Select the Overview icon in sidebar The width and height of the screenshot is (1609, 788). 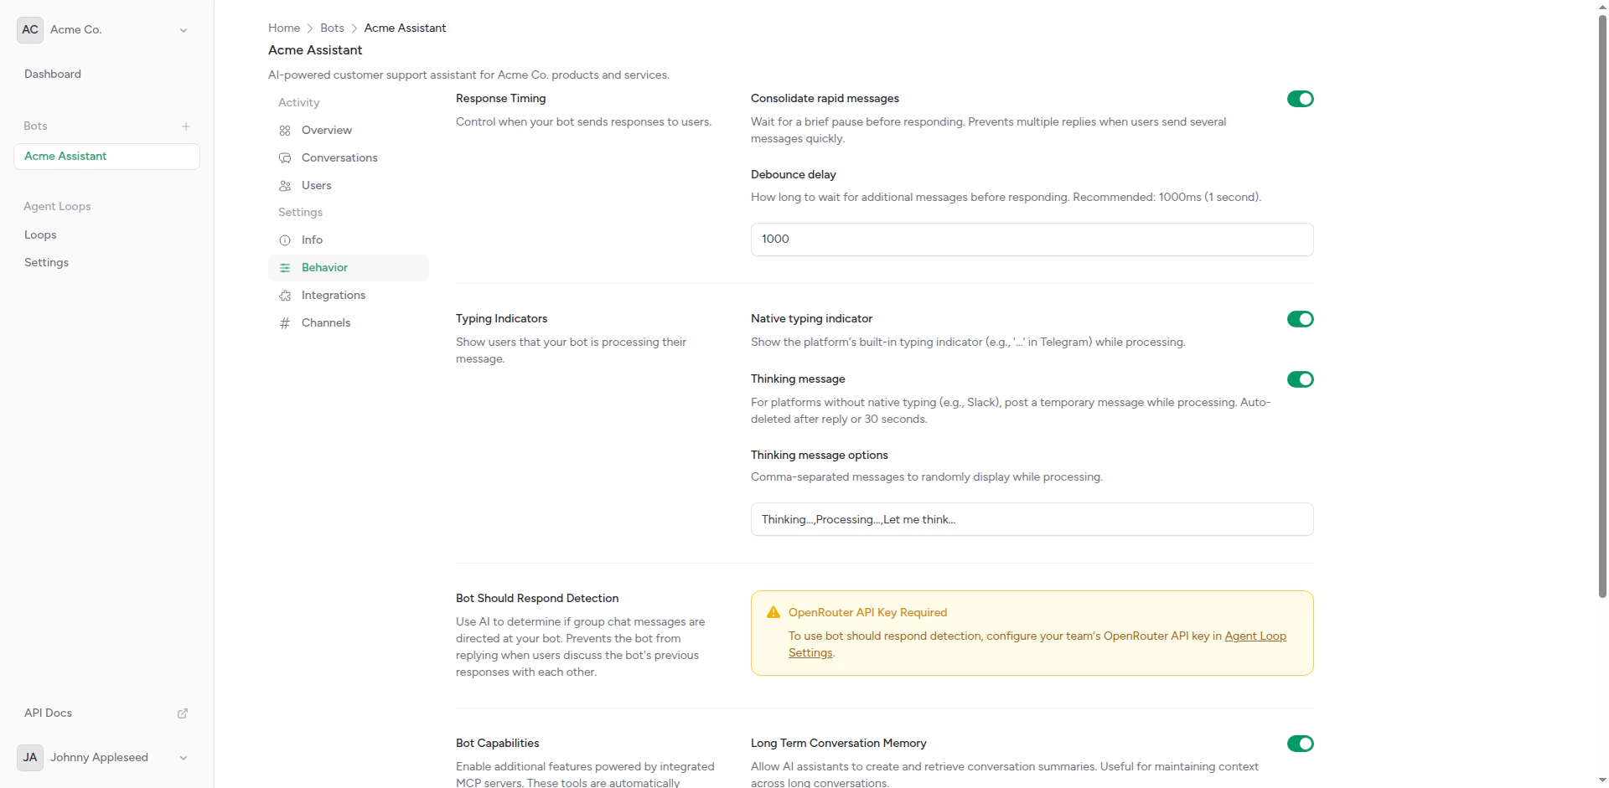[285, 131]
